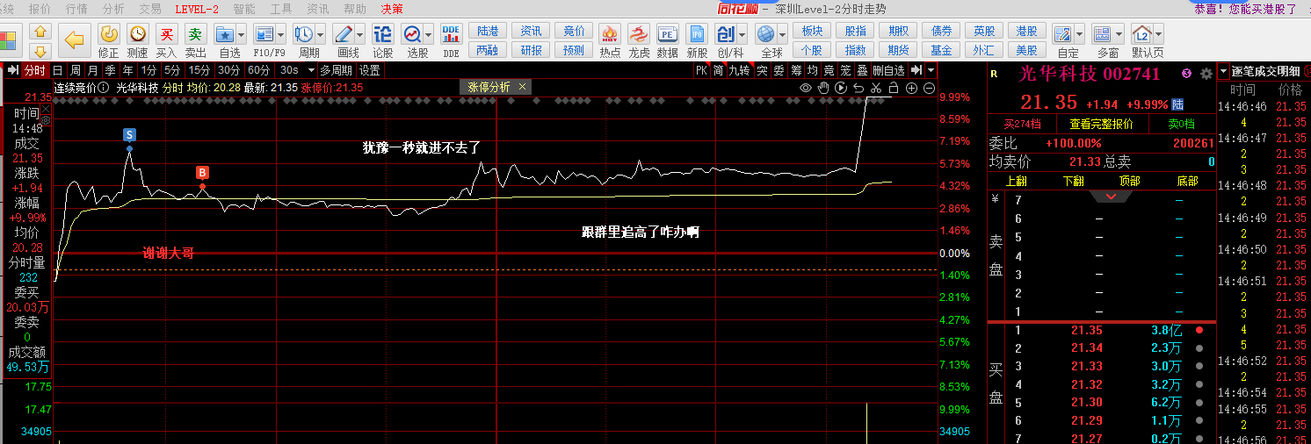Expand the red chevron in order book
The width and height of the screenshot is (1311, 444).
(1111, 197)
